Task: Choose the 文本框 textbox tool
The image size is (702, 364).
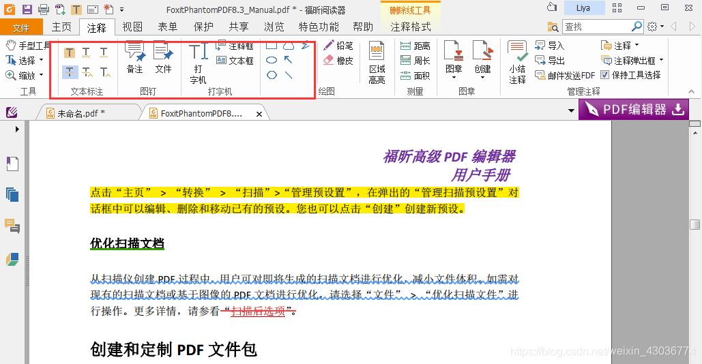Action: click(x=235, y=61)
